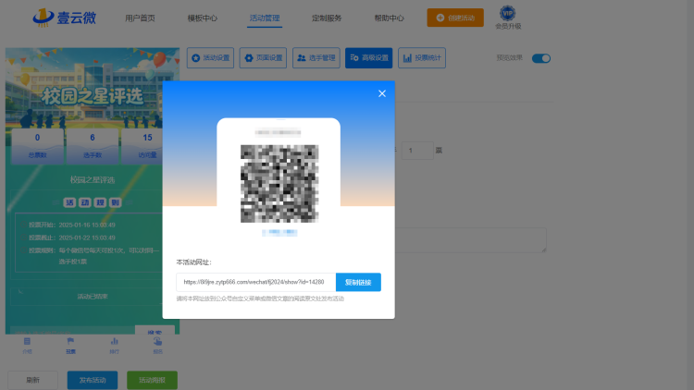Click the 发布活动 publish button

93,380
